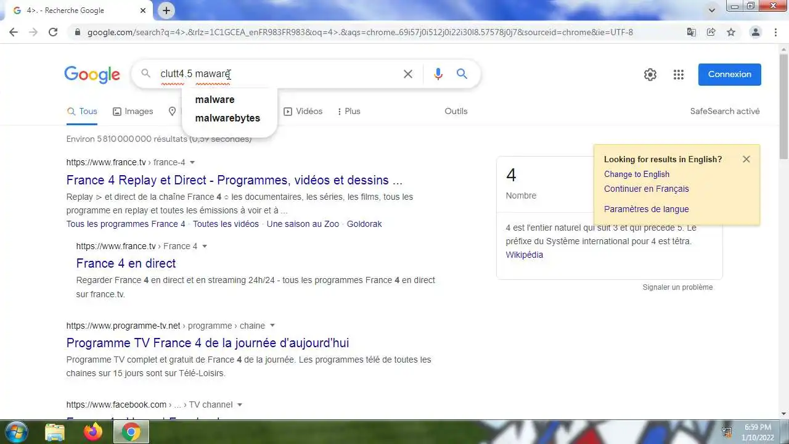Open a new tab with plus button
The width and height of the screenshot is (789, 444).
coord(166,10)
